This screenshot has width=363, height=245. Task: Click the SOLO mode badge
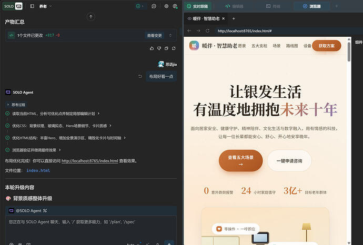tap(13, 6)
